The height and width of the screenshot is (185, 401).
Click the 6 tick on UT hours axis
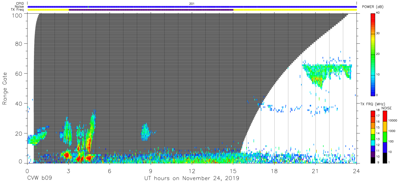110,171
